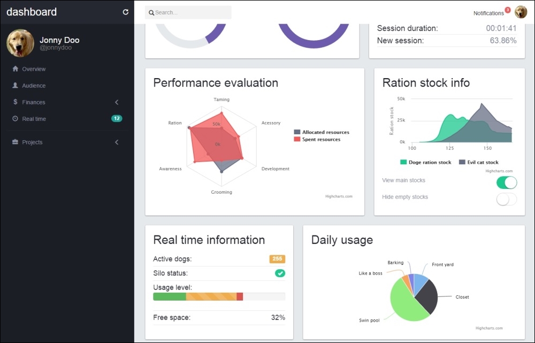Click the Development axis label

pyautogui.click(x=276, y=169)
